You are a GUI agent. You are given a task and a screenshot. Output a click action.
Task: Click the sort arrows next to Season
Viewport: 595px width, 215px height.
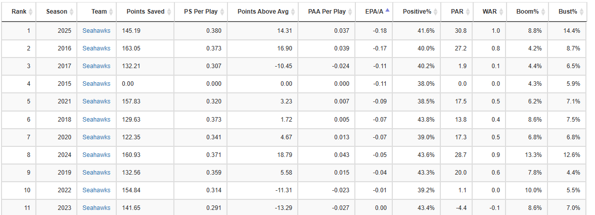[71, 12]
